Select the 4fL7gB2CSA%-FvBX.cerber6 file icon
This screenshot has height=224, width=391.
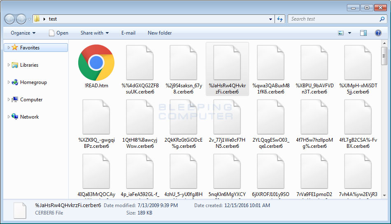pos(358,117)
